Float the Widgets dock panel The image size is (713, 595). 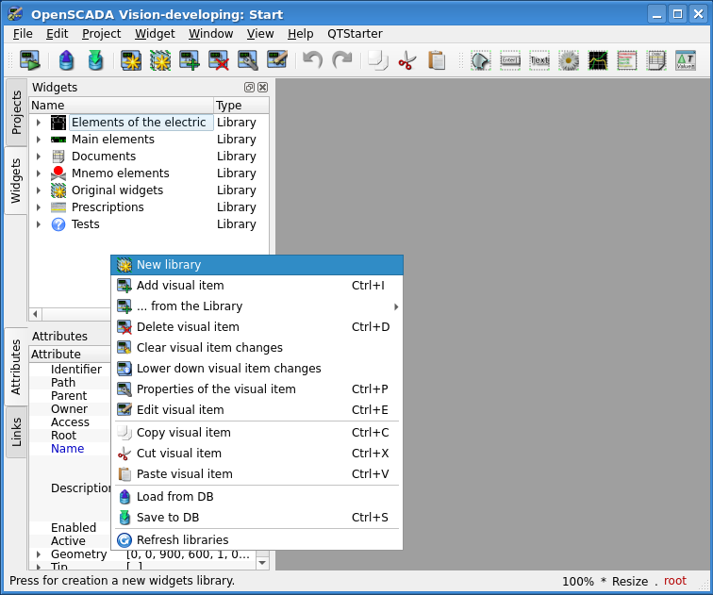coord(249,87)
